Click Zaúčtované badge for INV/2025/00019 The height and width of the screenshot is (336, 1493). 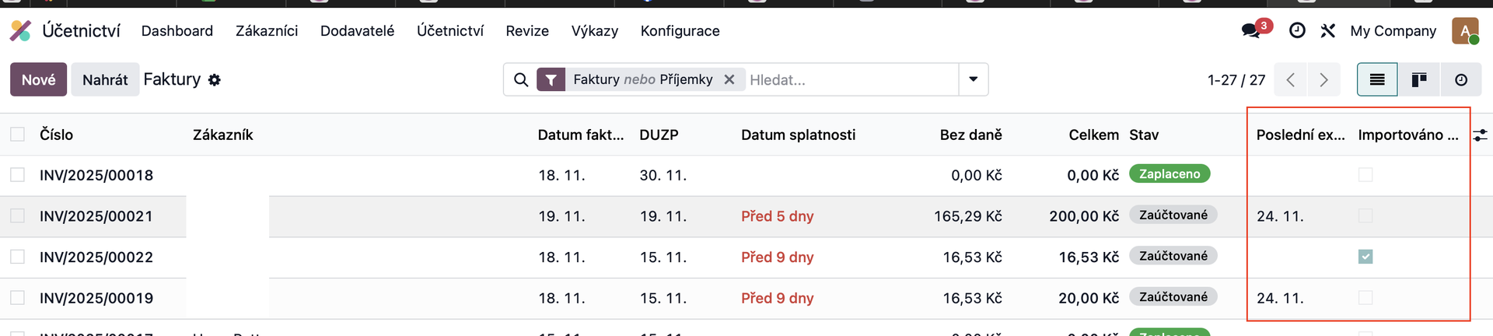coord(1173,297)
